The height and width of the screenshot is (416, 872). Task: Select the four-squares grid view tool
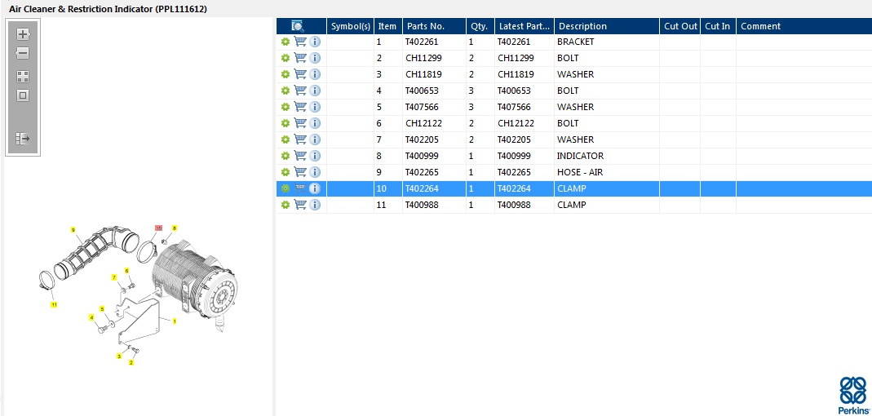[x=23, y=76]
